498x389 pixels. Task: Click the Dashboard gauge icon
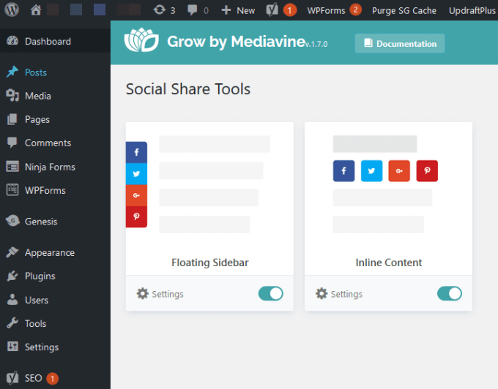12,40
